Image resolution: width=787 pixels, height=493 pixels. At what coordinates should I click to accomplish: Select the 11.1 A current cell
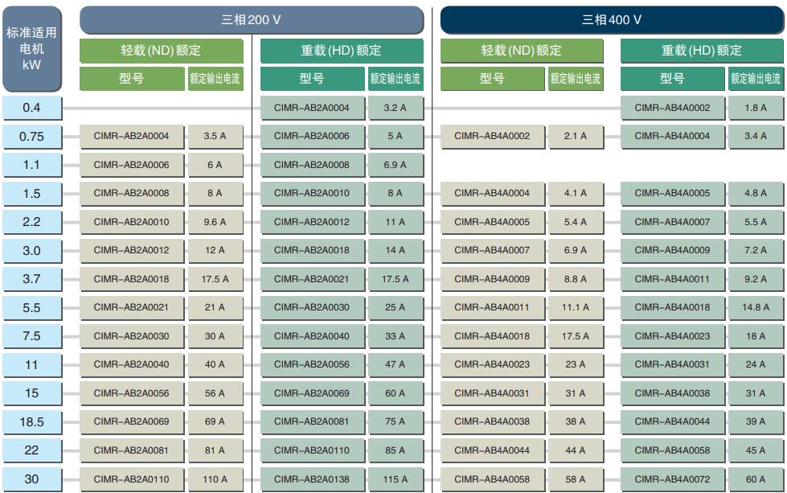point(576,307)
